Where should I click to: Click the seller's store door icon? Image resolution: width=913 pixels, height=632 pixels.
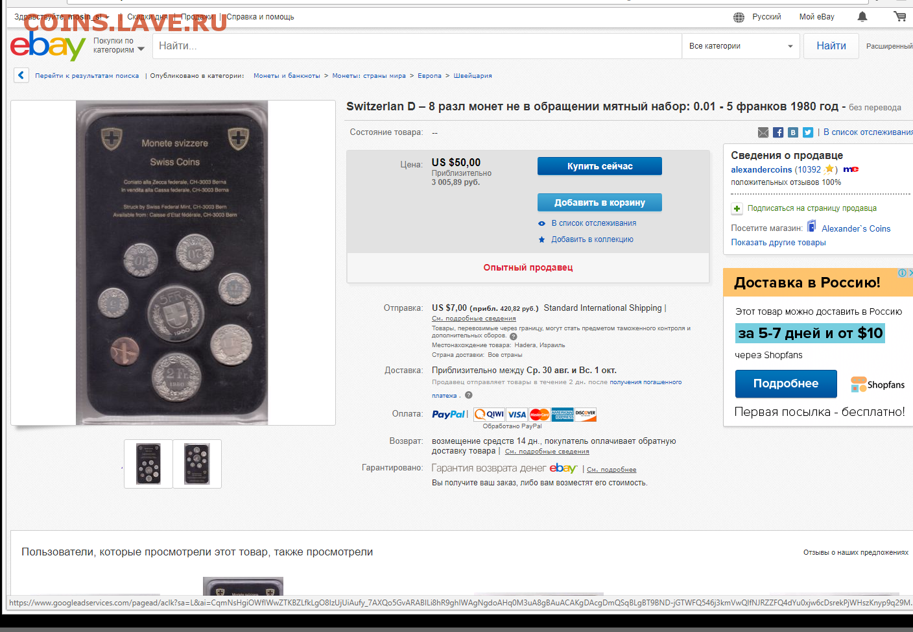tap(811, 226)
